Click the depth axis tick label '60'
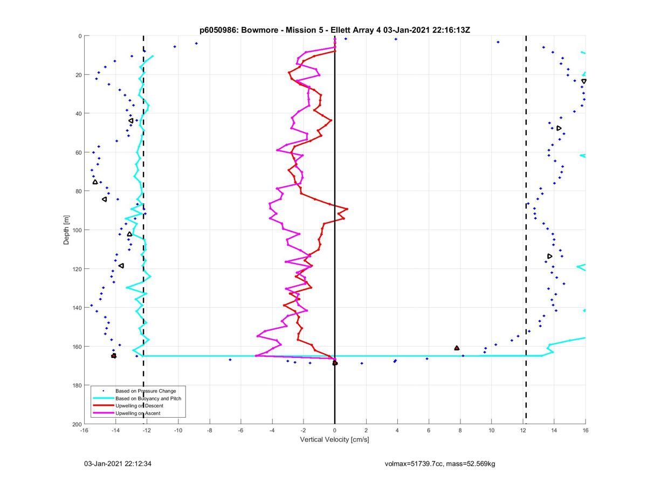The width and height of the screenshot is (647, 477). tap(78, 153)
